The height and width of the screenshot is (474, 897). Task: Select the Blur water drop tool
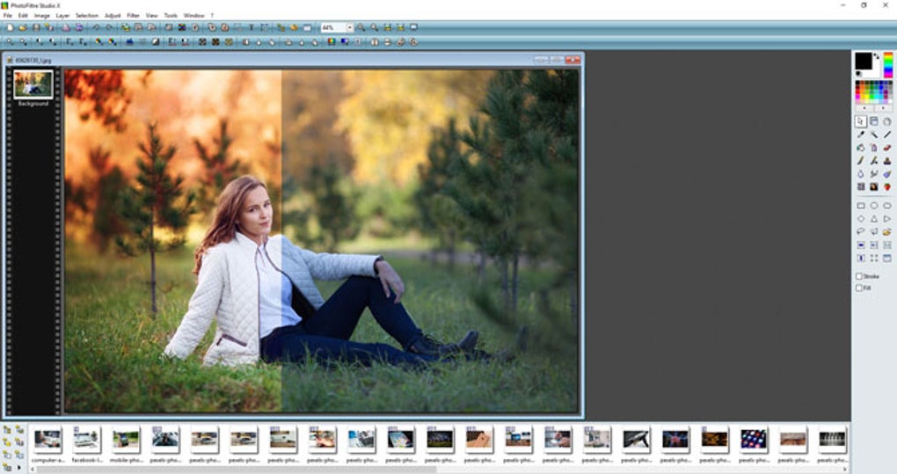click(861, 174)
